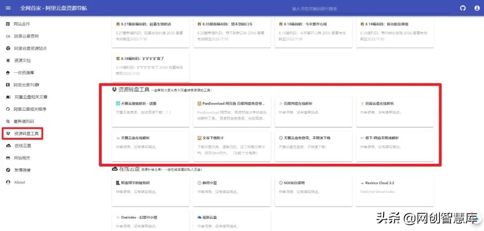Select 阿里云盘官网 in the sidebar
Viewport: 484px width, 231px height.
pos(26,36)
